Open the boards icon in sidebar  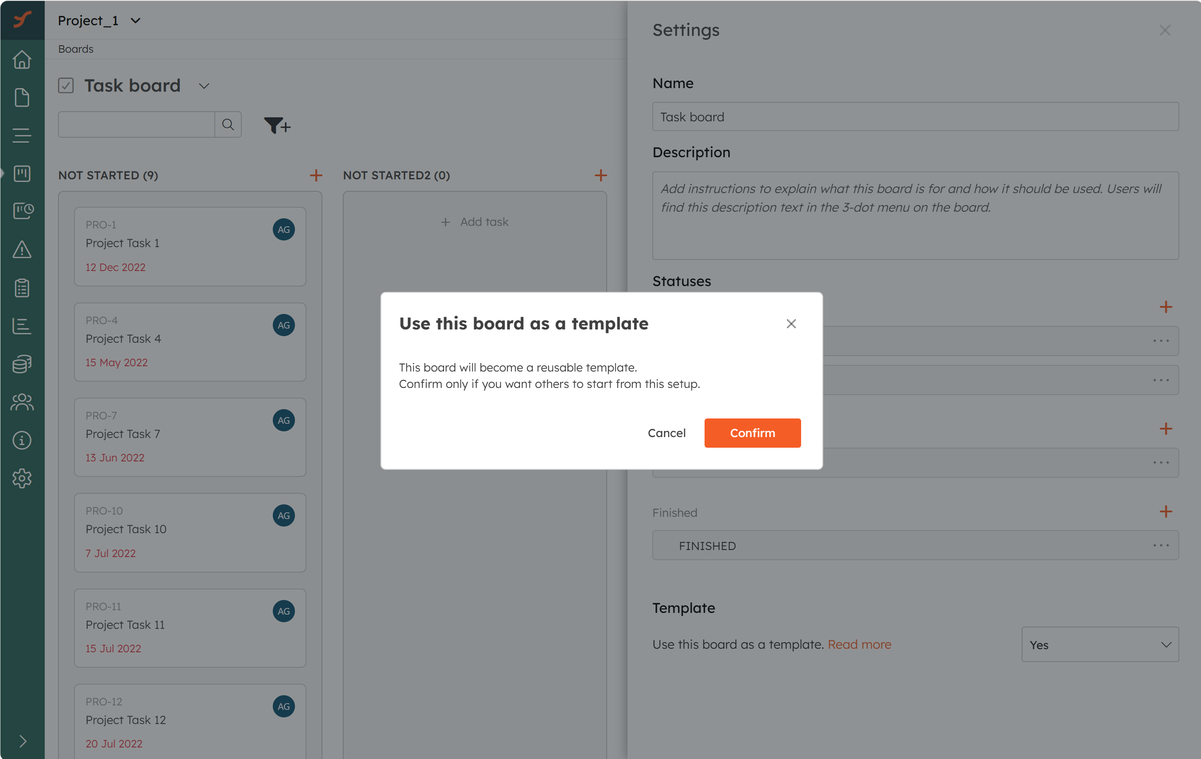click(x=22, y=174)
